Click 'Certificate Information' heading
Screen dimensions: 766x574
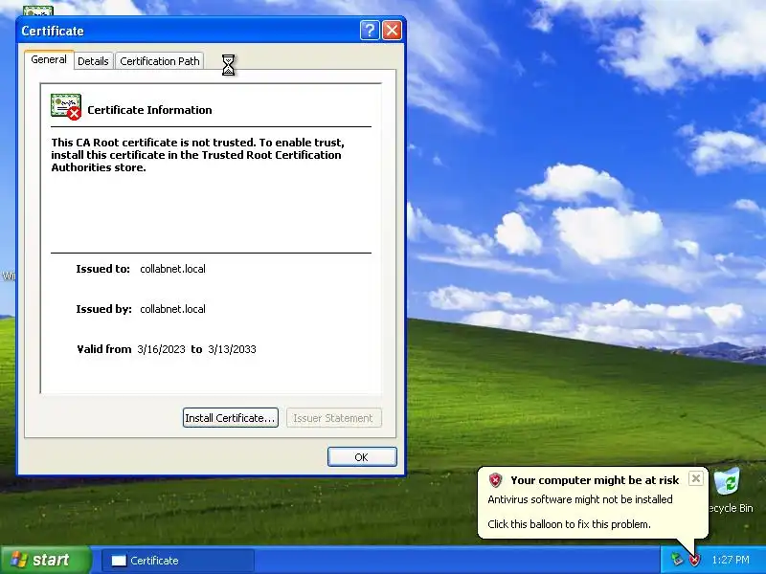click(149, 110)
